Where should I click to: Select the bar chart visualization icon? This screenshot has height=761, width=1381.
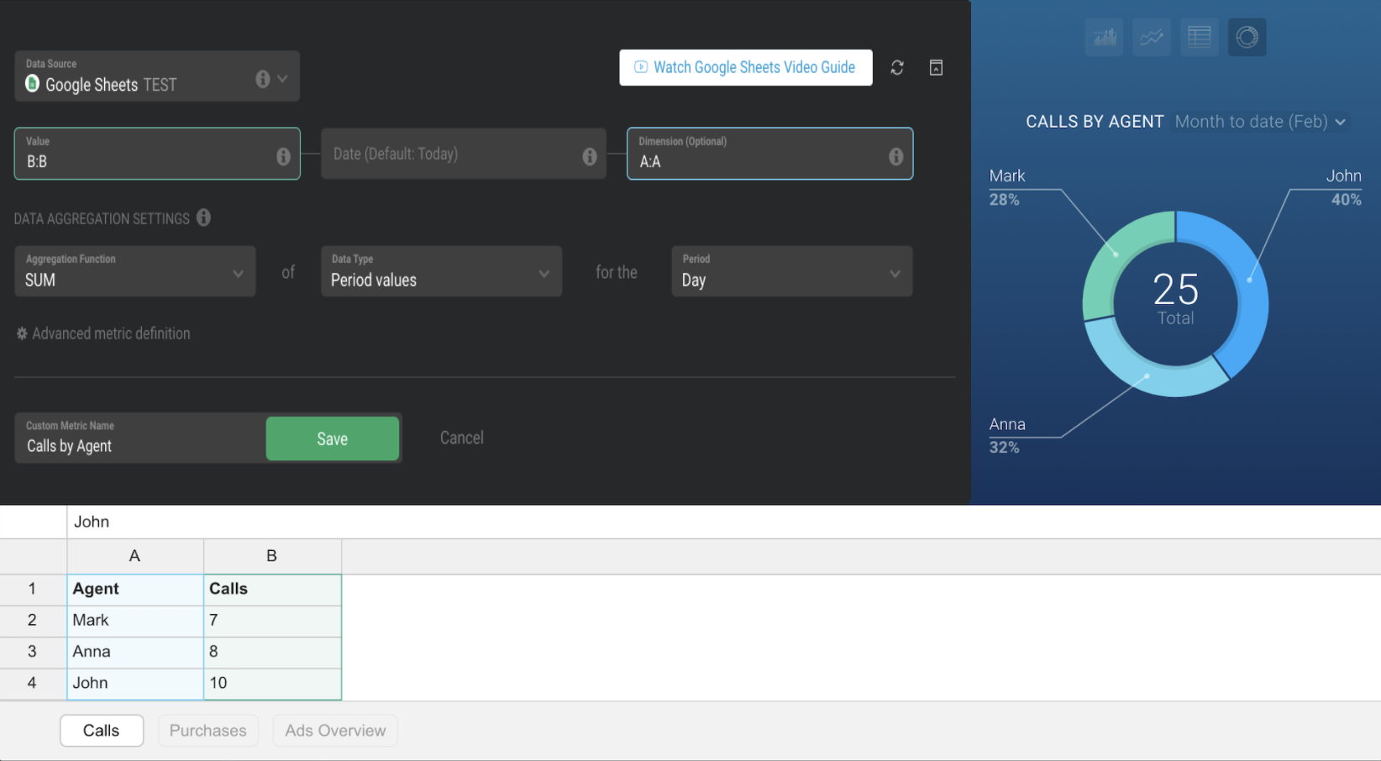(x=1104, y=37)
